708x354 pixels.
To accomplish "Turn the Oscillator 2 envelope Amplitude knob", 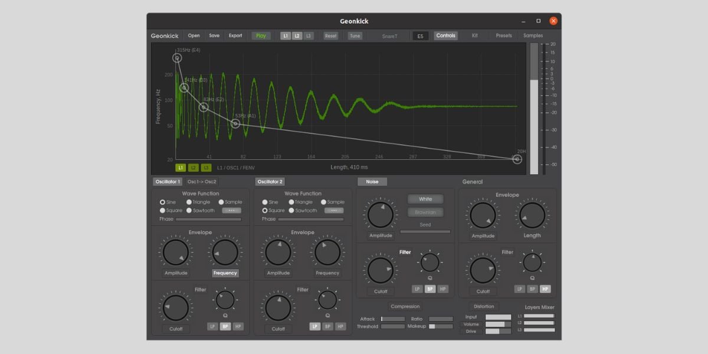I will coord(278,252).
